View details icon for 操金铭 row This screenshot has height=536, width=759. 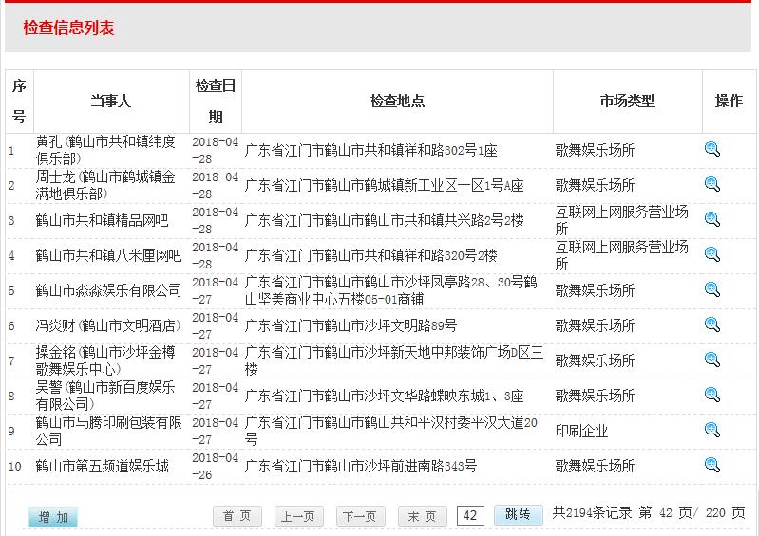point(712,360)
